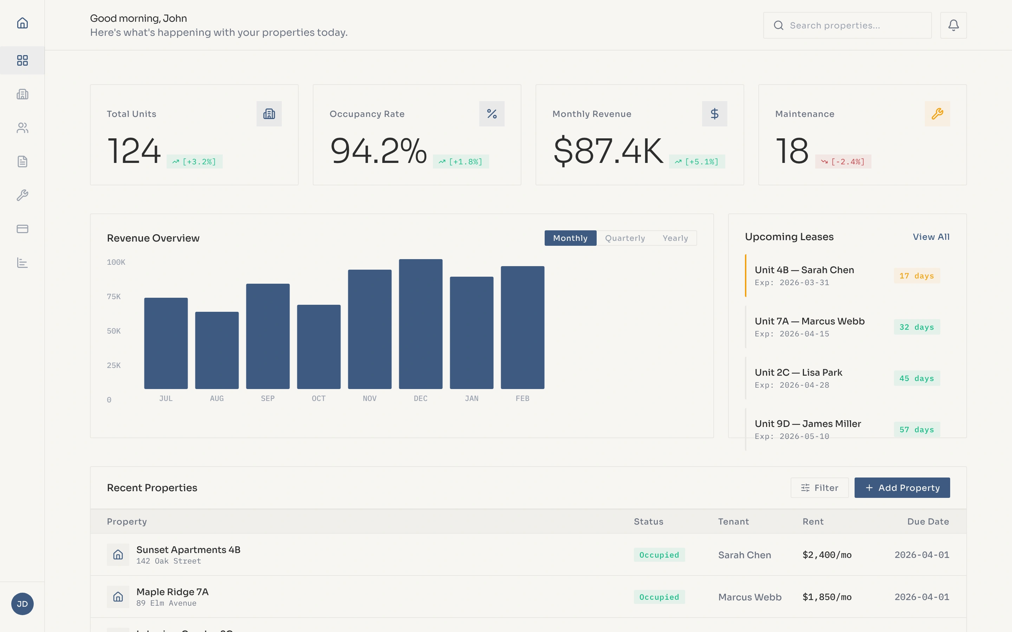Open the Properties building icon in sidebar
1012x632 pixels.
click(22, 94)
